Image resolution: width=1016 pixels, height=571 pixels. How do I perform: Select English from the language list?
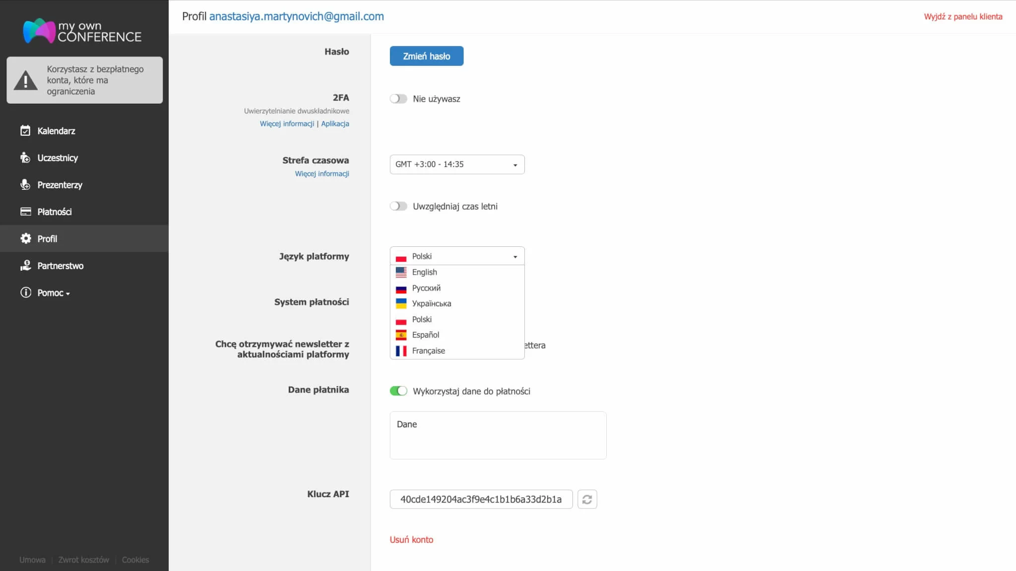pyautogui.click(x=424, y=272)
